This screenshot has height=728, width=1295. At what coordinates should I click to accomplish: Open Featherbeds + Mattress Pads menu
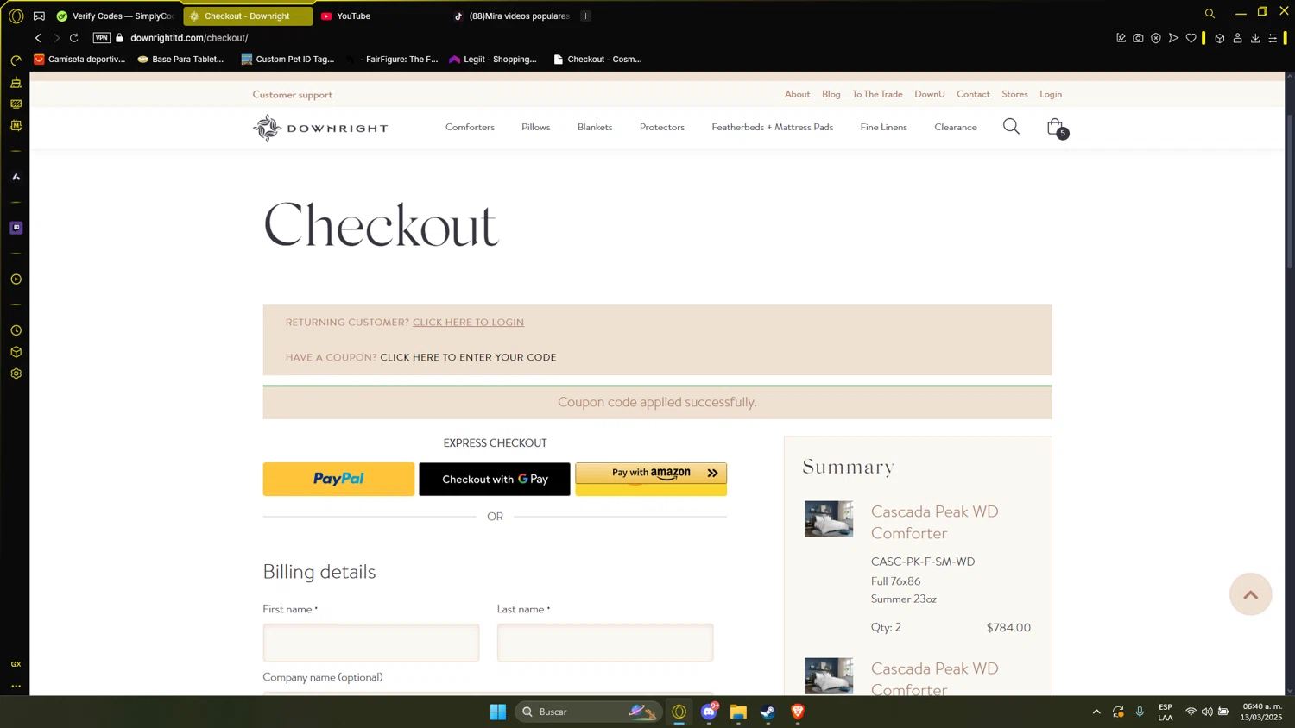coord(773,127)
